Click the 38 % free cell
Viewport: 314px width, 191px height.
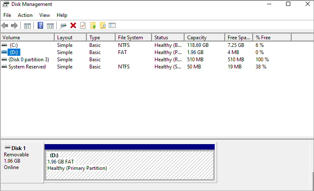point(261,67)
